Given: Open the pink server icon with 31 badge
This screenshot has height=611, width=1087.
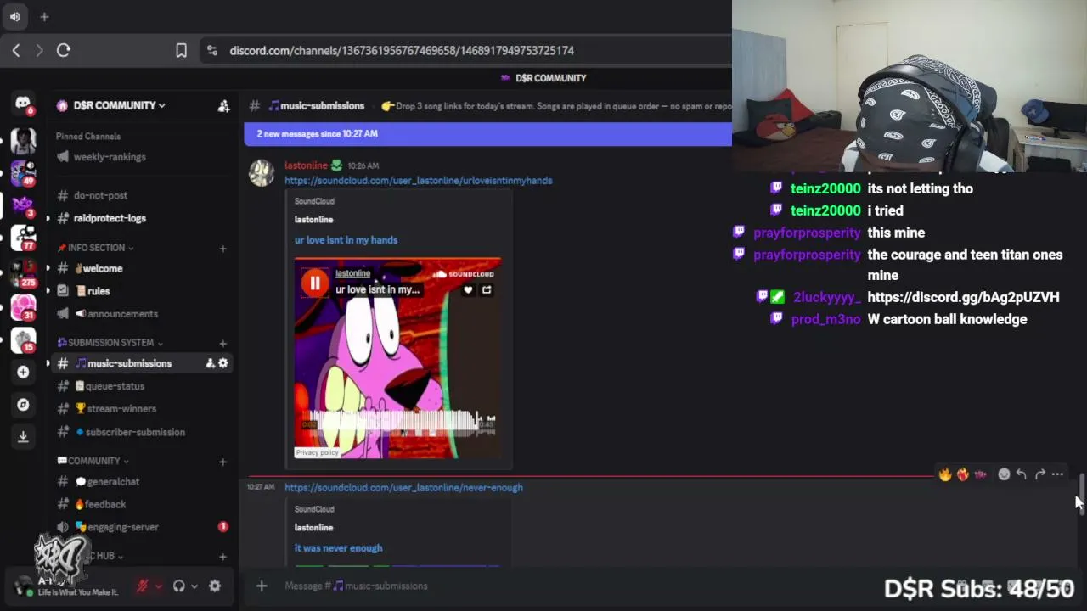Looking at the screenshot, I should (x=23, y=306).
